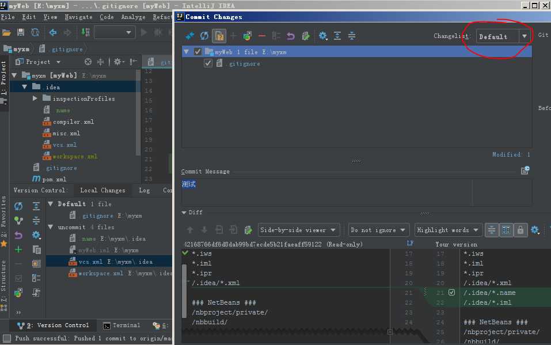Toggle the line 21 change checkbox in diff
This screenshot has height=345, width=551.
(451, 292)
